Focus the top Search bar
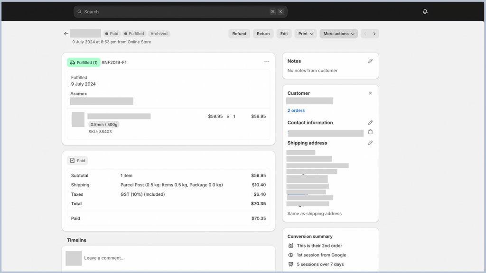This screenshot has height=273, width=486. click(x=180, y=12)
